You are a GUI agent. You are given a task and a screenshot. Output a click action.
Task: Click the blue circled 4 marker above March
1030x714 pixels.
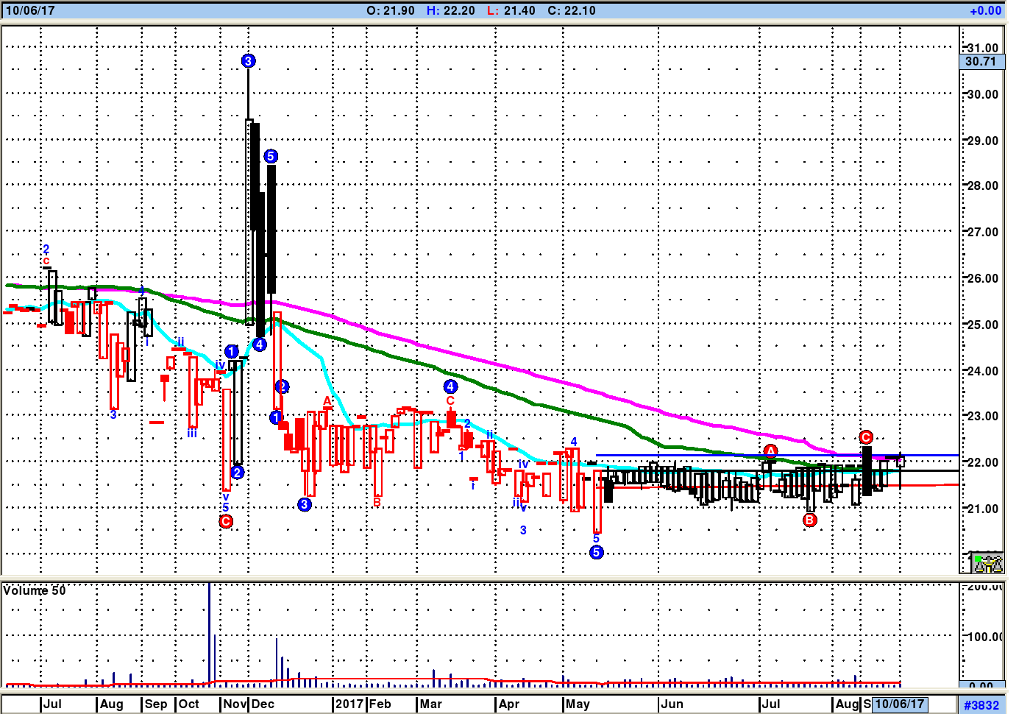pos(450,386)
